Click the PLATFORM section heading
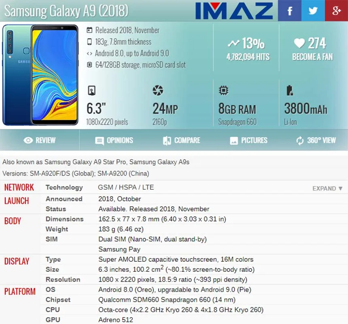Viewport: 348px width, 324px height. click(x=20, y=291)
